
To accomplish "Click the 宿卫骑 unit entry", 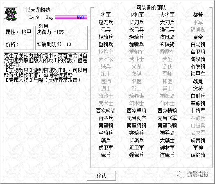I will (x=198, y=52).
